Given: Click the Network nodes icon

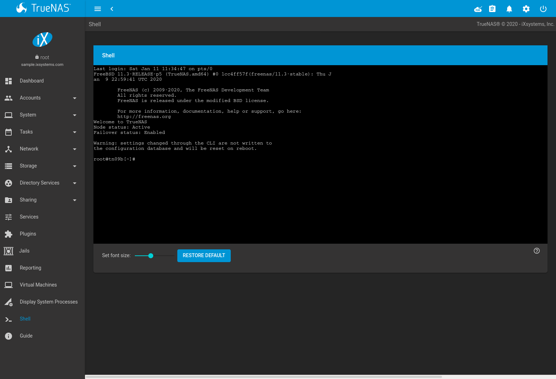Looking at the screenshot, I should coord(8,149).
